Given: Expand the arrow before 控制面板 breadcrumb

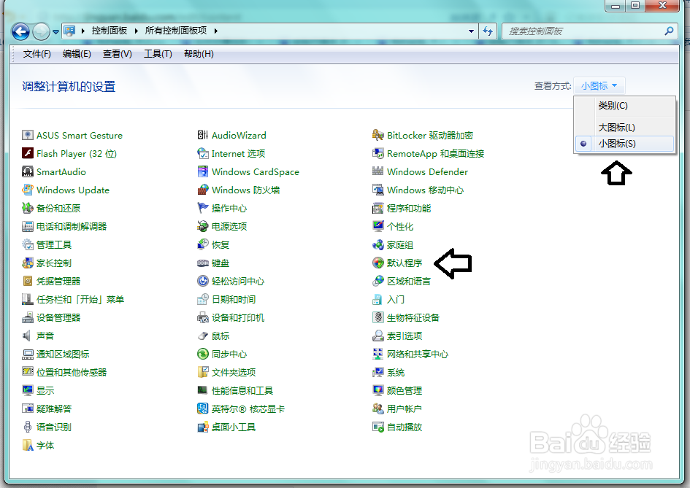Looking at the screenshot, I should [83, 31].
